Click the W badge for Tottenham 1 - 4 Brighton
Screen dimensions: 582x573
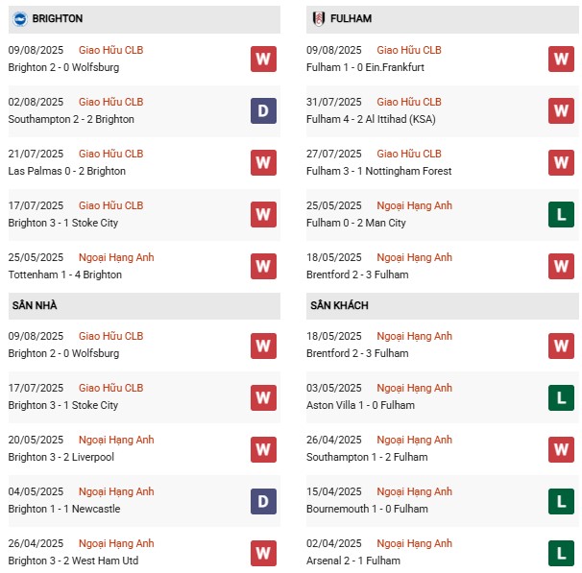(x=263, y=267)
